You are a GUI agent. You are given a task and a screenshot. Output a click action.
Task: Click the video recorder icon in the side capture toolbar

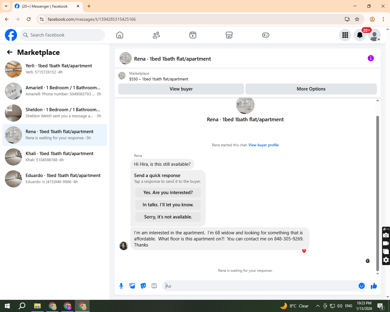click(x=386, y=243)
